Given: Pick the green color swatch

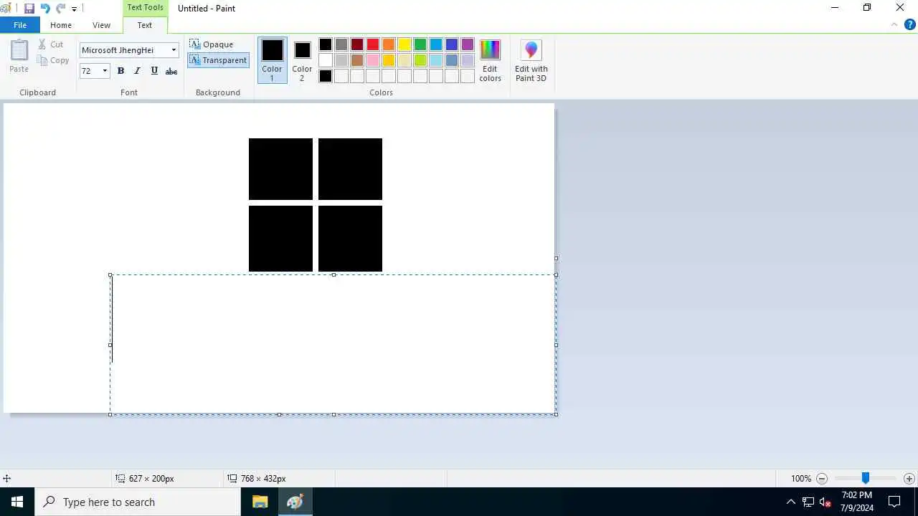Looking at the screenshot, I should (x=420, y=44).
